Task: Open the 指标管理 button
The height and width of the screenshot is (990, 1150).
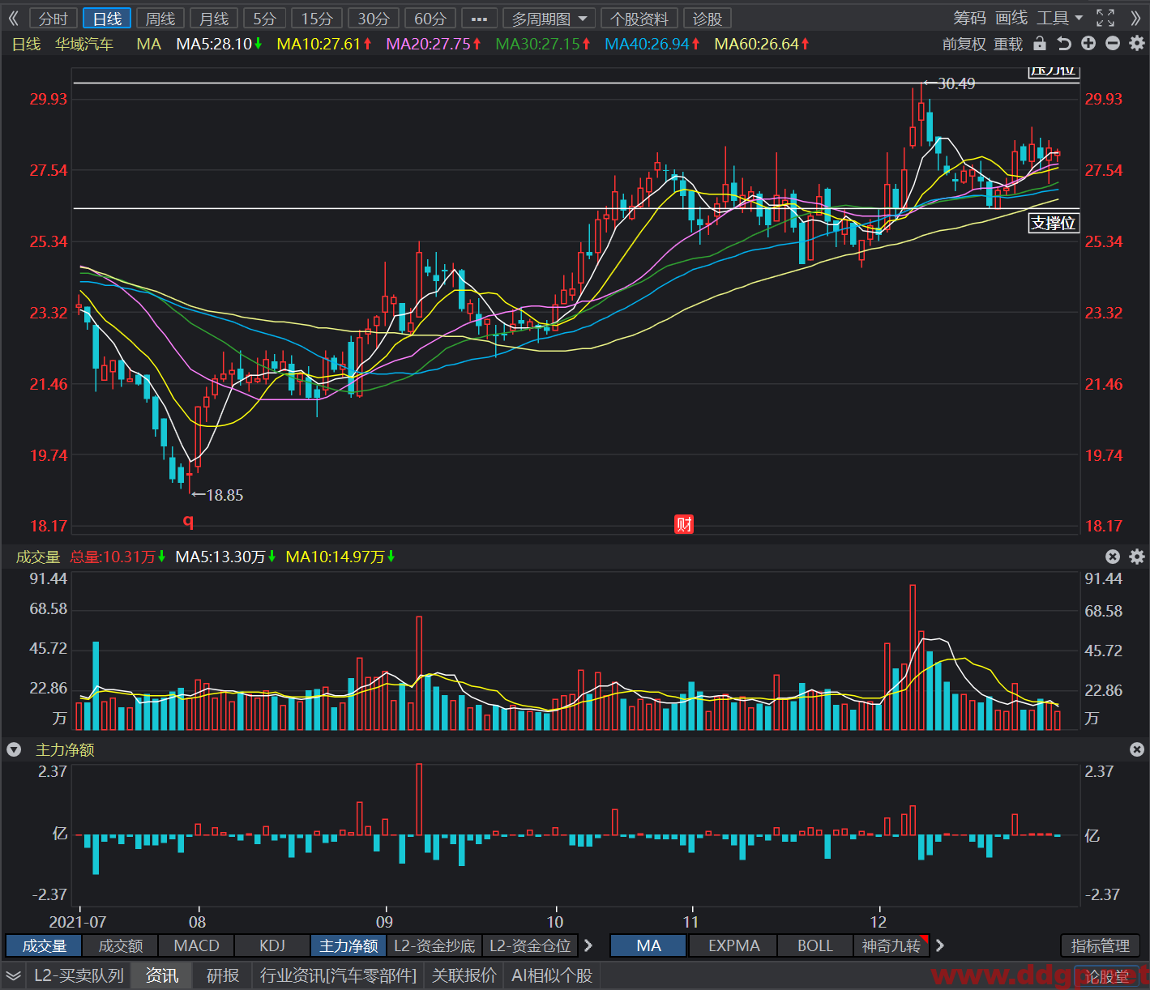Action: click(x=1101, y=945)
